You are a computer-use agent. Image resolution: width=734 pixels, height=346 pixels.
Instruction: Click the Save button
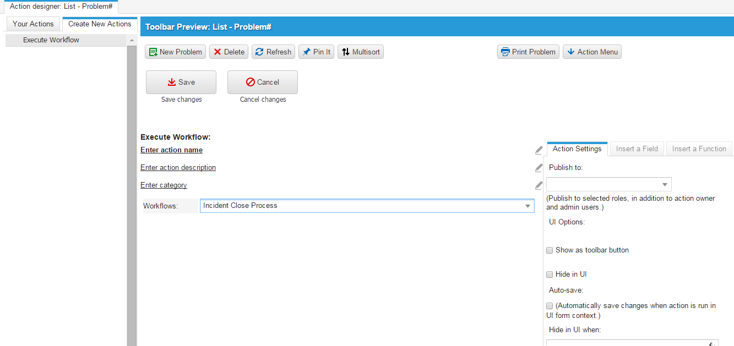coord(181,81)
